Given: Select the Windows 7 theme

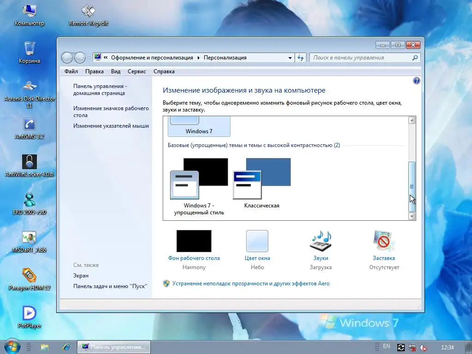Looking at the screenshot, I should pos(199,126).
